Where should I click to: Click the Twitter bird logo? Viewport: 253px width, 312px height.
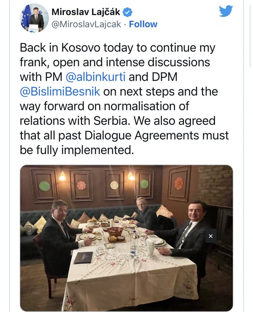(226, 12)
